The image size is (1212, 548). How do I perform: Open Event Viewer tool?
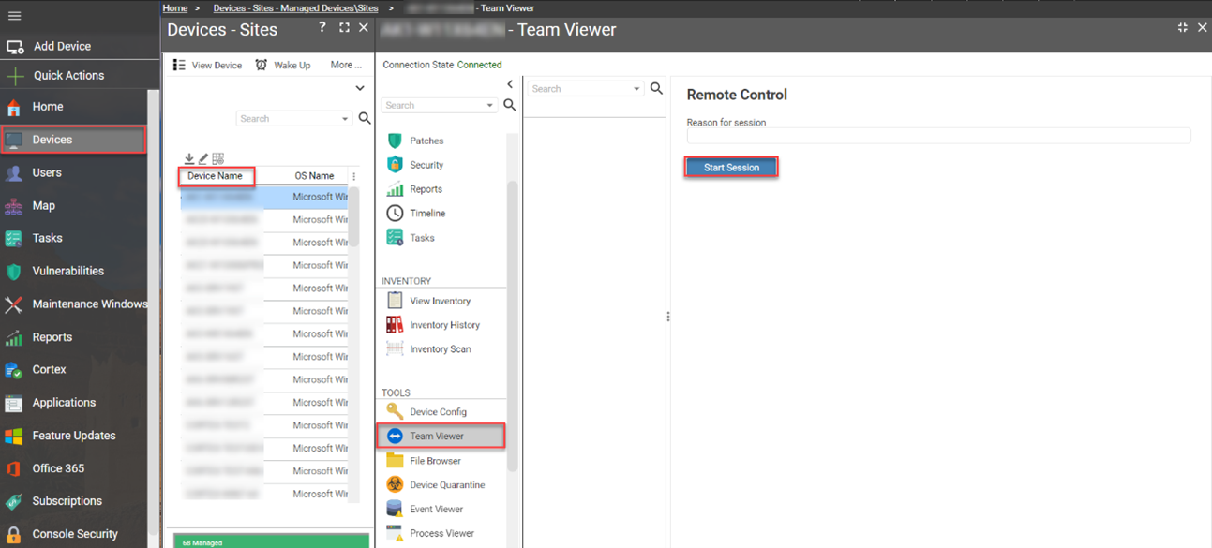click(x=437, y=510)
